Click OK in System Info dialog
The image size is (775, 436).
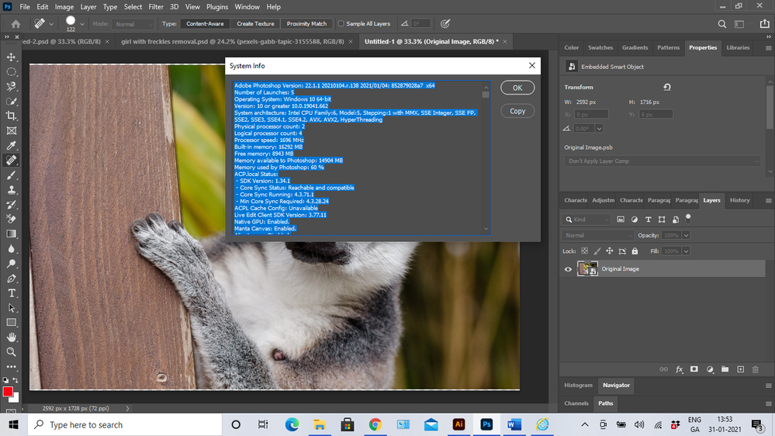[517, 88]
